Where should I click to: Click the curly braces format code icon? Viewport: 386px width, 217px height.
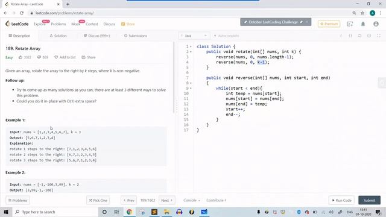(350, 36)
